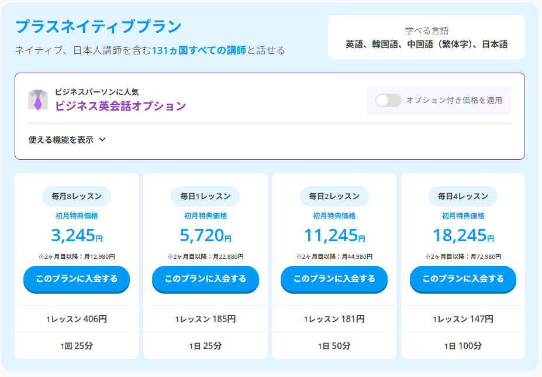Click the 学べる言語 language info box
The image size is (542, 377).
426,37
